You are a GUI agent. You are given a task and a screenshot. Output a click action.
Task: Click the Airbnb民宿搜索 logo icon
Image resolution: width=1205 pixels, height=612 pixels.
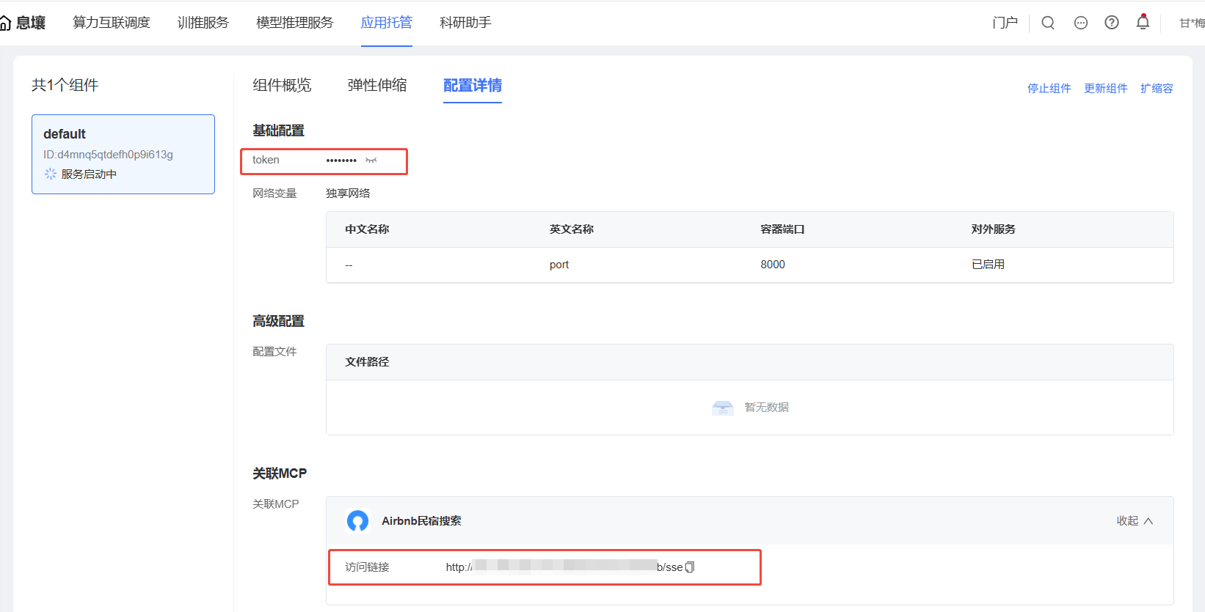point(357,521)
